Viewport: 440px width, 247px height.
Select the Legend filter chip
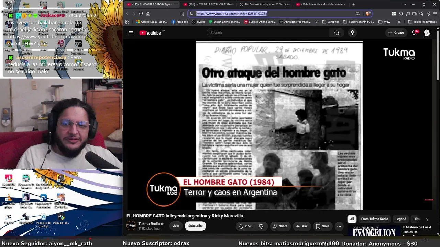coord(400,219)
